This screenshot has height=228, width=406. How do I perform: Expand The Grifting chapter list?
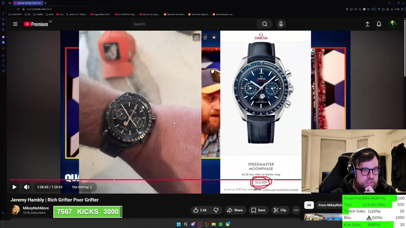(82, 187)
